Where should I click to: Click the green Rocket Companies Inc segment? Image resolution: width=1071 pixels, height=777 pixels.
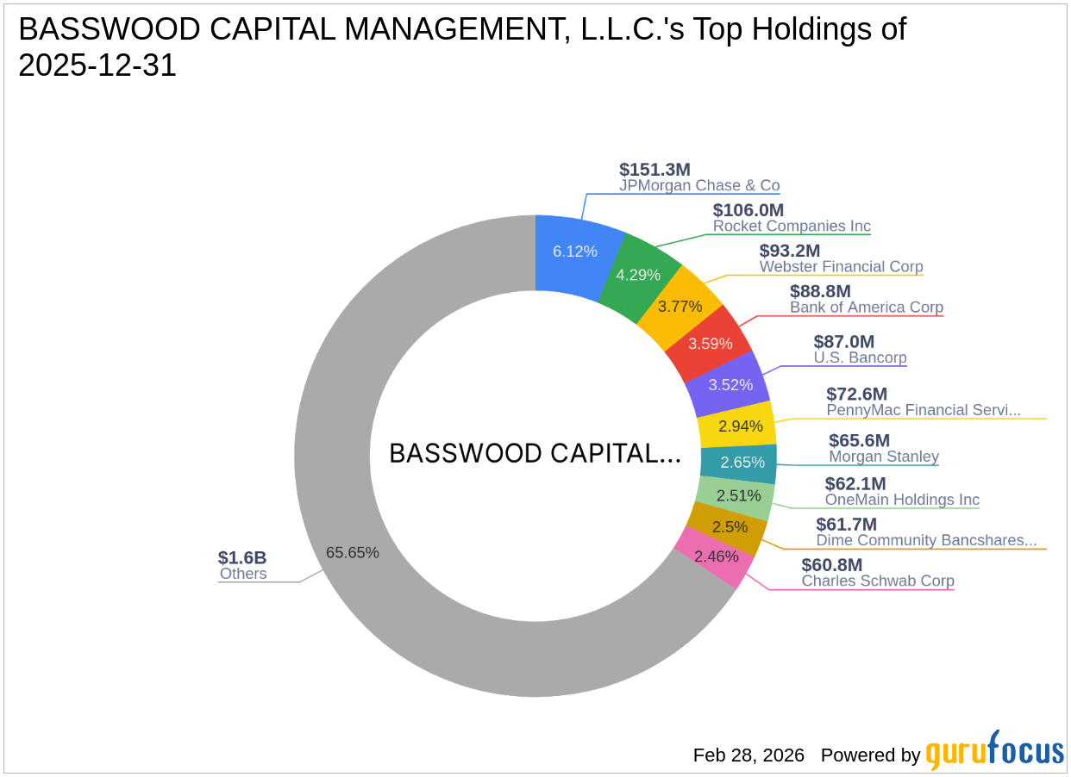coord(638,274)
